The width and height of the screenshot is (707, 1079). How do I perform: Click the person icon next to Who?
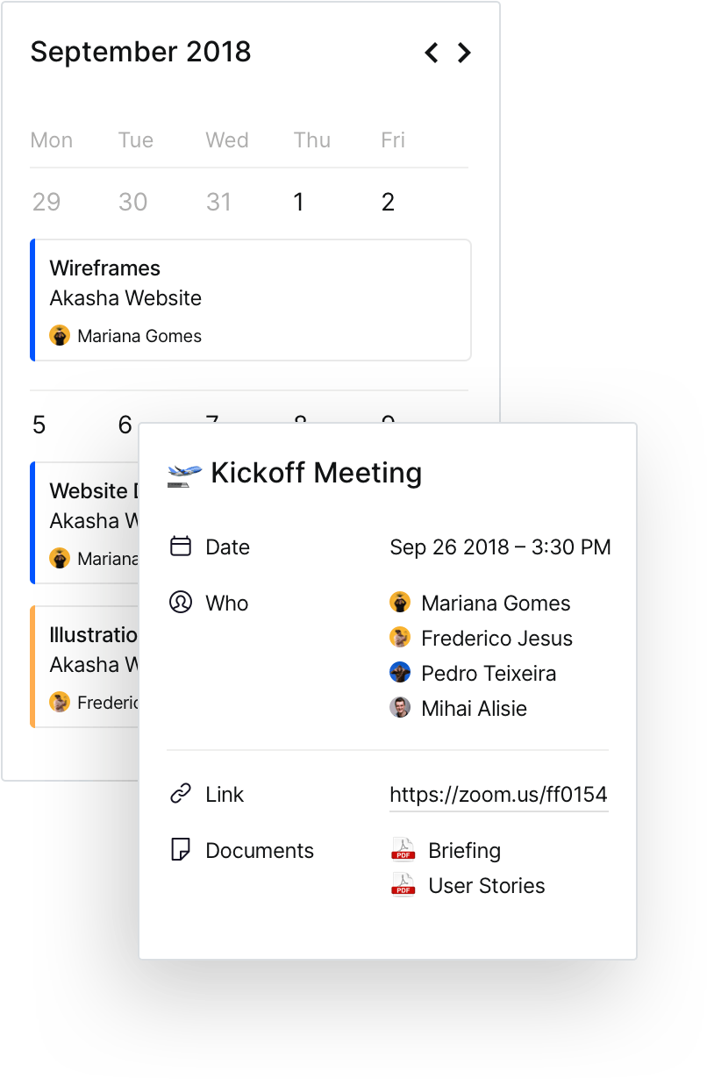click(181, 603)
